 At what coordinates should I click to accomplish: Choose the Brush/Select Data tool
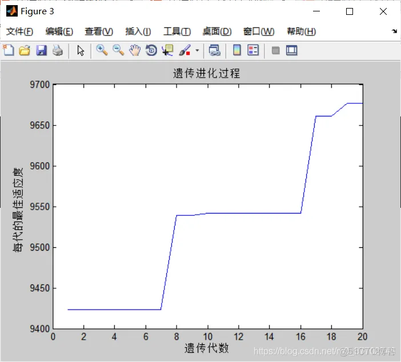(x=185, y=50)
